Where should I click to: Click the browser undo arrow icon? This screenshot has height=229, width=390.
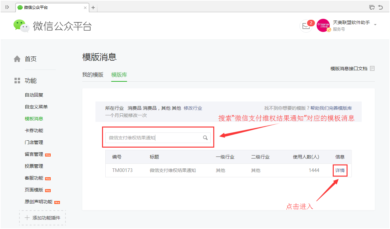point(381,7)
